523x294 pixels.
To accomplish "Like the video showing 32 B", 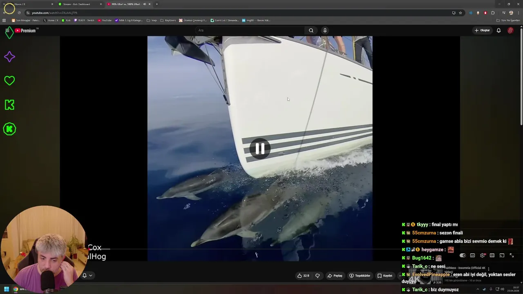I will click(303, 276).
